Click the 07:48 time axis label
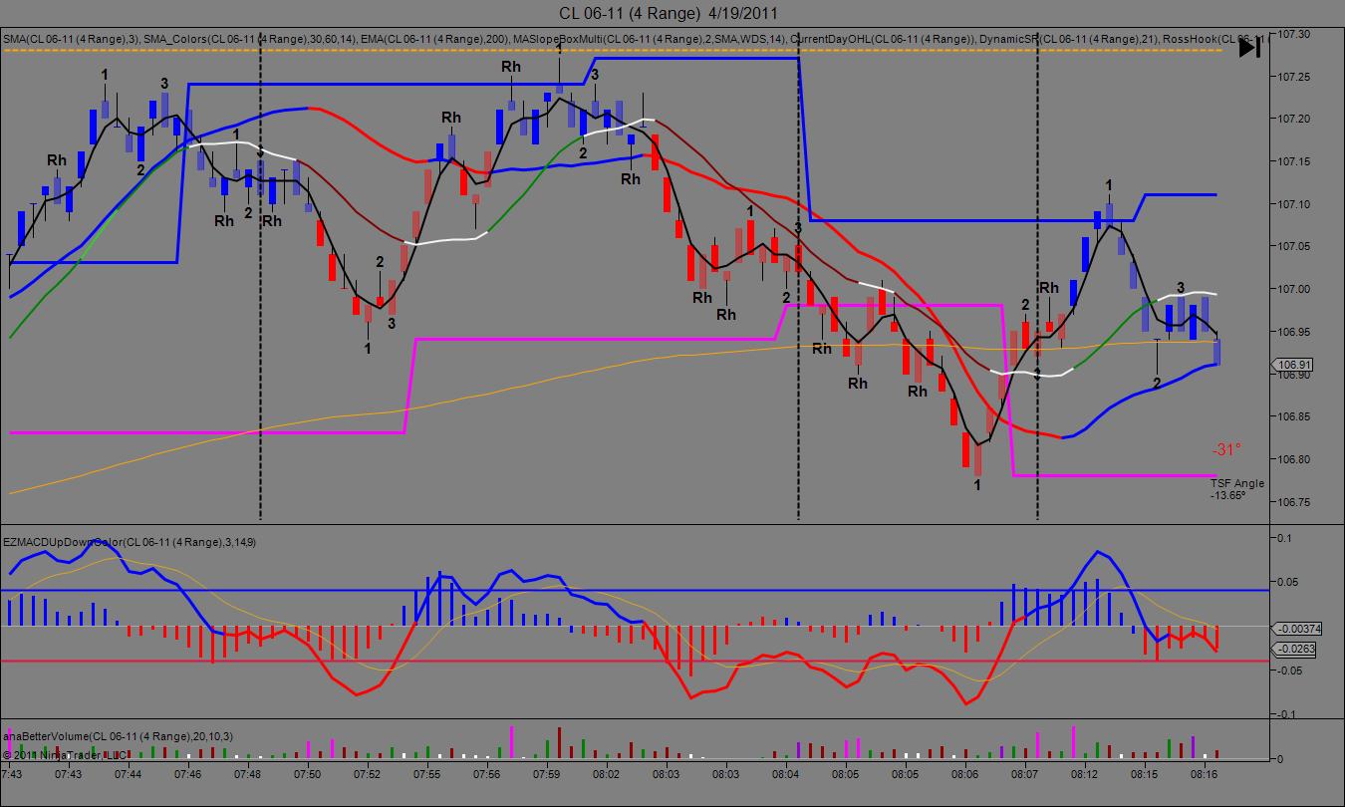The height and width of the screenshot is (807, 1345). (248, 773)
